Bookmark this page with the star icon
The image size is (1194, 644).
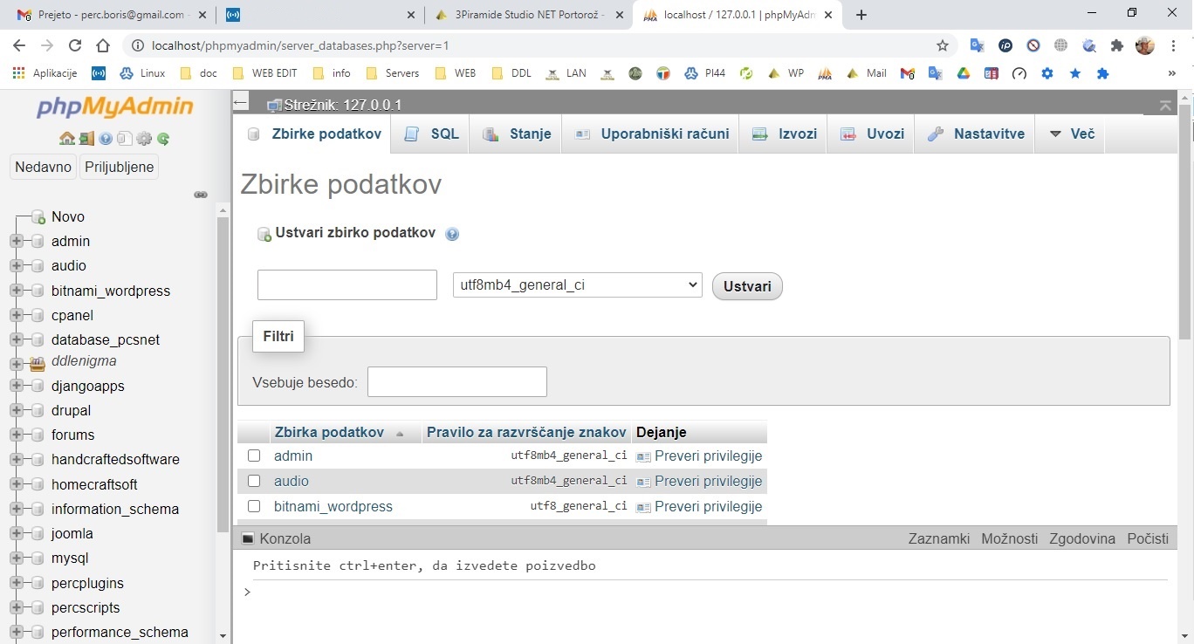(x=943, y=46)
